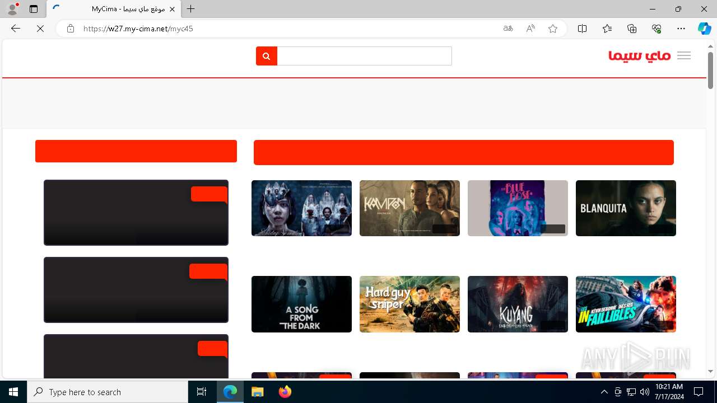This screenshot has width=717, height=403.
Task: Open network settings tray icon
Action: tap(631, 392)
